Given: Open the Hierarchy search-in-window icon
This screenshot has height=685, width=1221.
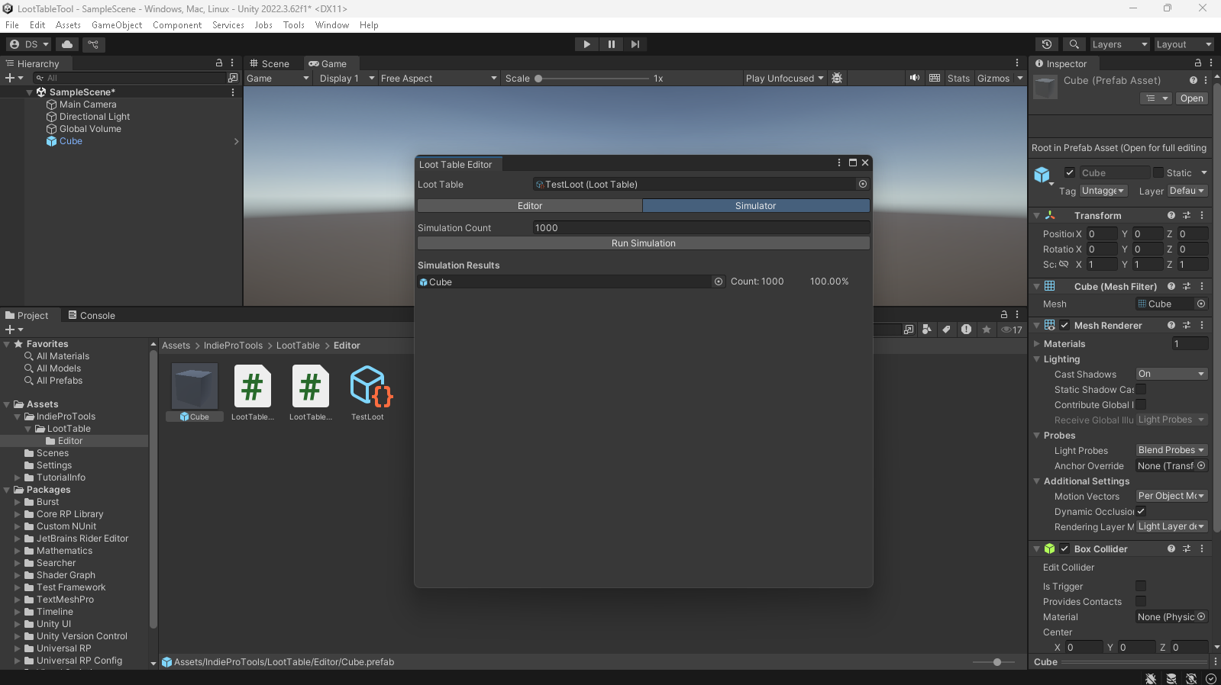Looking at the screenshot, I should (x=233, y=78).
